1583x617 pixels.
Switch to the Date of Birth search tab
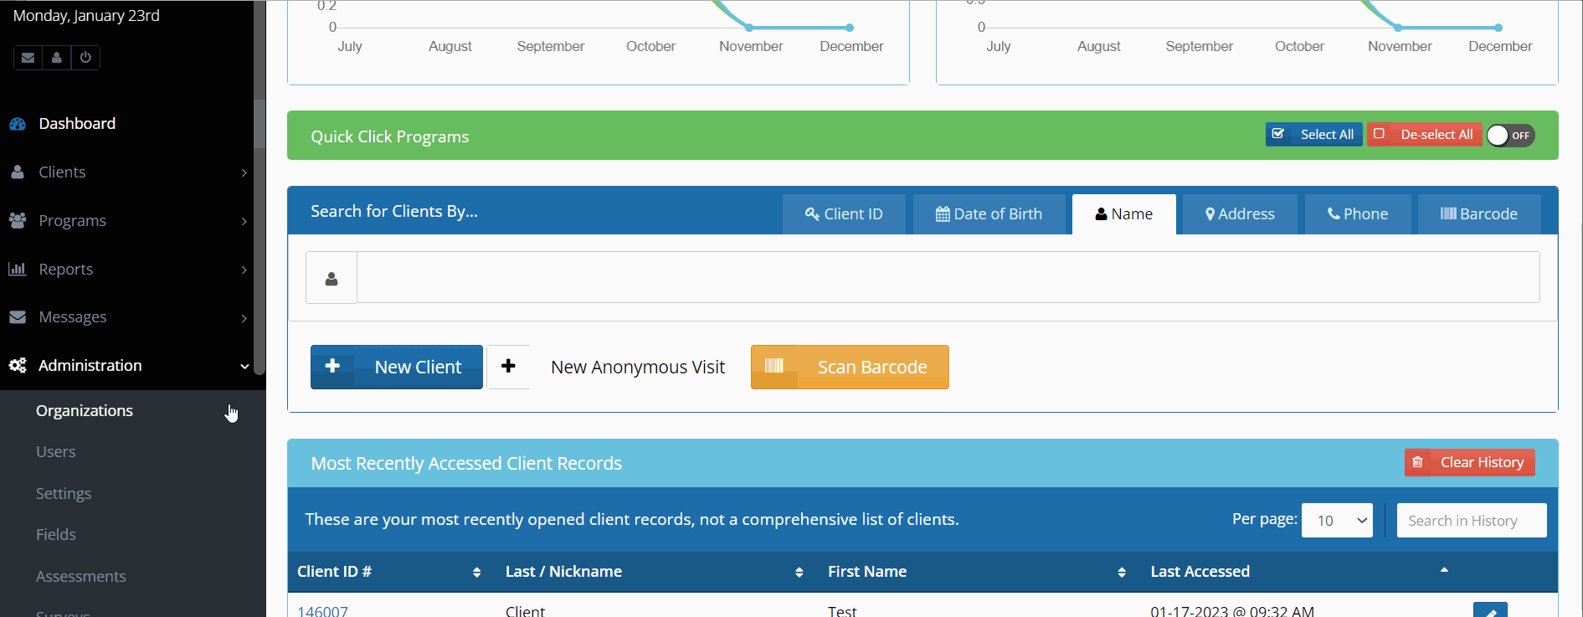tap(989, 214)
